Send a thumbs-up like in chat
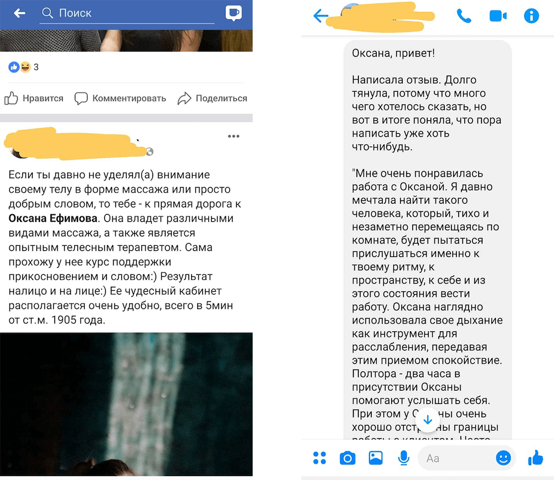The height and width of the screenshot is (480, 554). pyautogui.click(x=536, y=458)
